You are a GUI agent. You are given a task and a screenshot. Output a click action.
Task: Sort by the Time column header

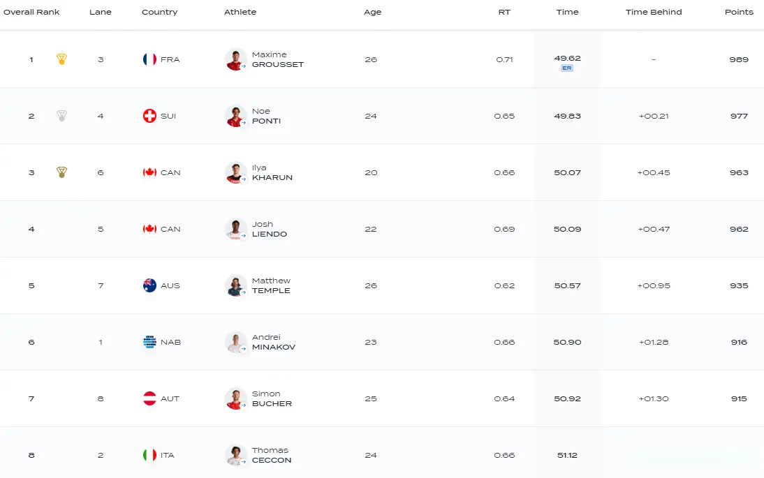click(567, 12)
